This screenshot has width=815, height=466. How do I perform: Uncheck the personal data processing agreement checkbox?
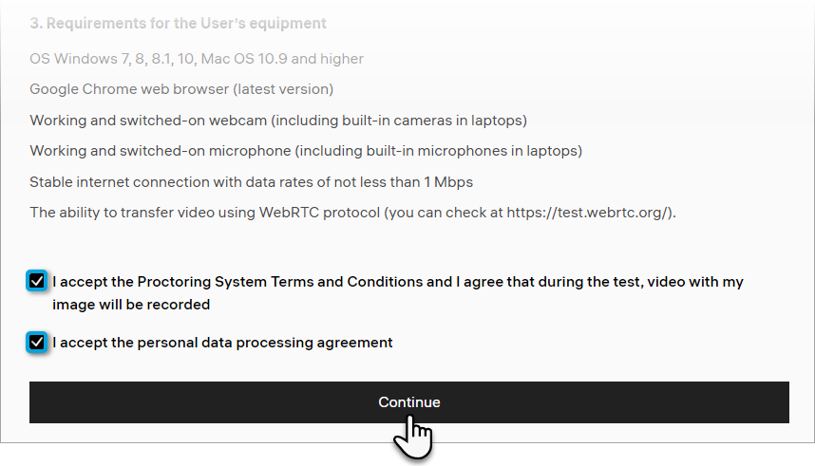tap(37, 342)
